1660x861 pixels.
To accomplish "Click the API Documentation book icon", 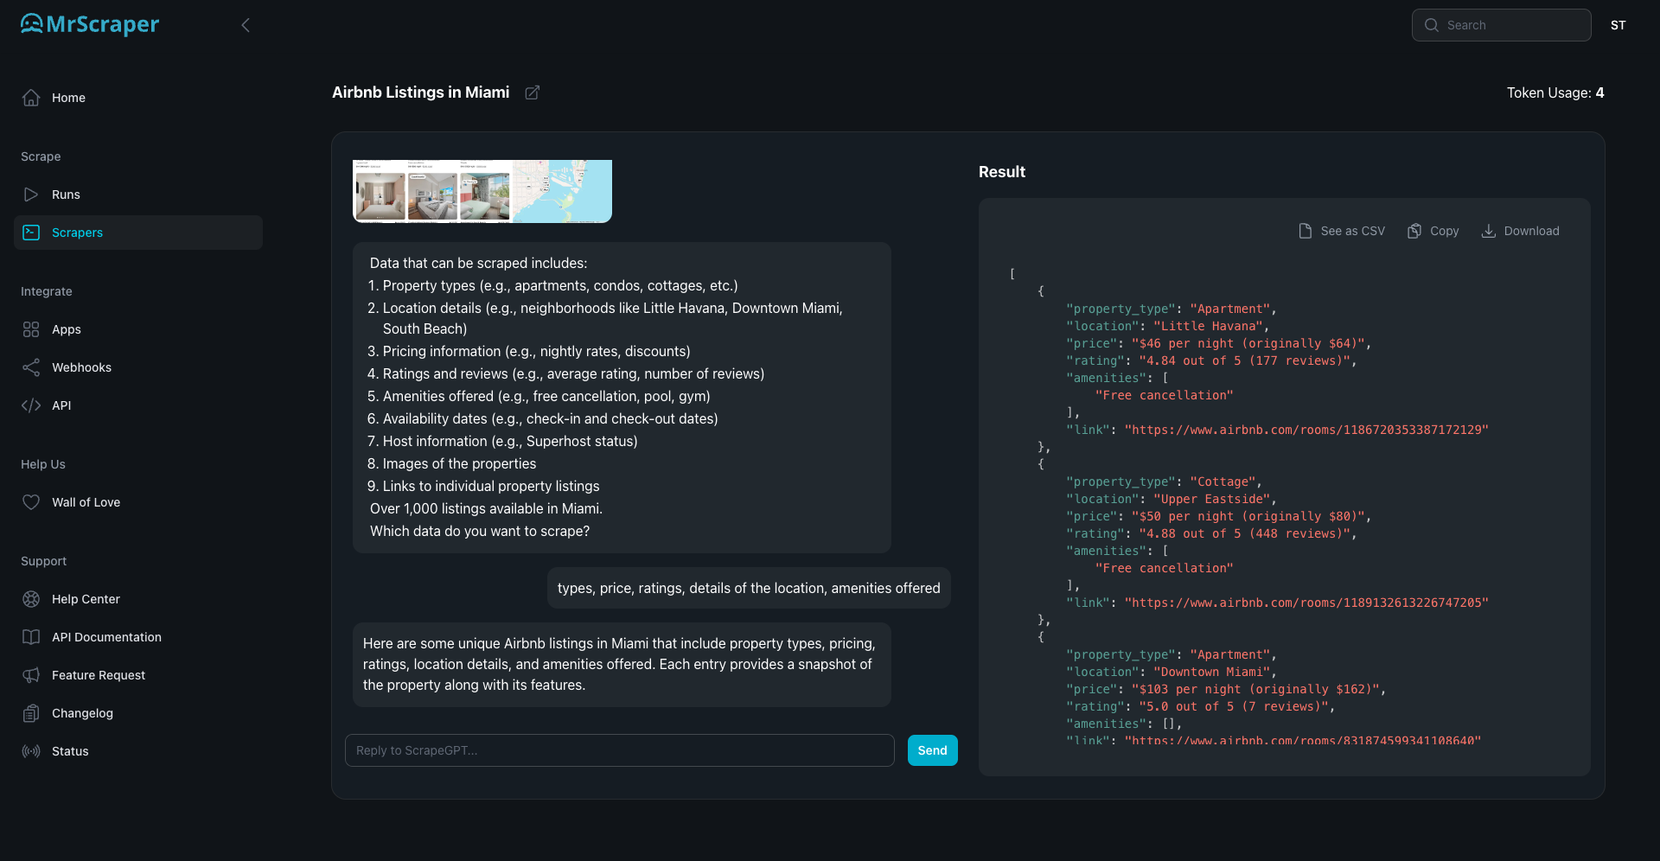I will click(31, 637).
